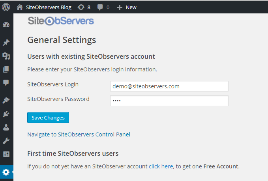Open the New content menu
268x181 pixels.
pos(127,7)
